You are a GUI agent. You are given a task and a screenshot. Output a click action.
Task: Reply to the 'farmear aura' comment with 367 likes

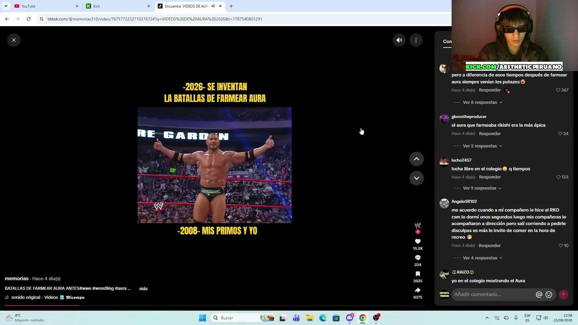point(489,90)
